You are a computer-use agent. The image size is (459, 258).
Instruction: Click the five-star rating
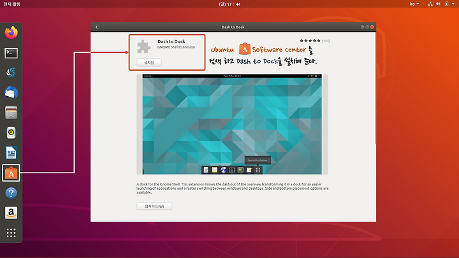pos(310,41)
